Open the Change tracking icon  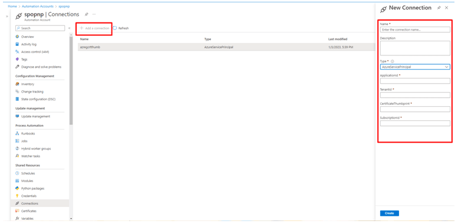click(x=17, y=92)
